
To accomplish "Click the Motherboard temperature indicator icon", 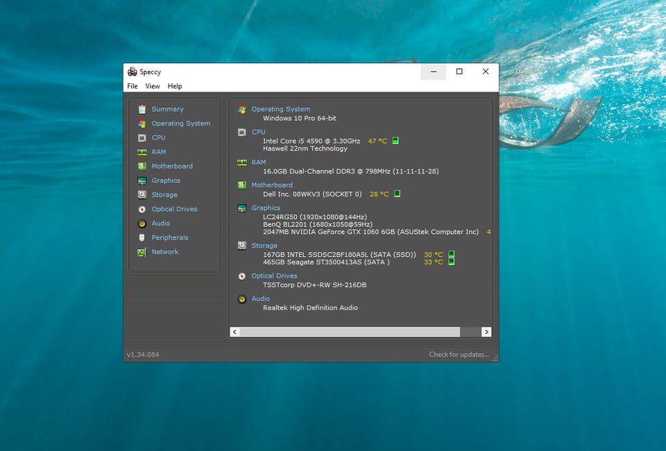I will pos(397,194).
